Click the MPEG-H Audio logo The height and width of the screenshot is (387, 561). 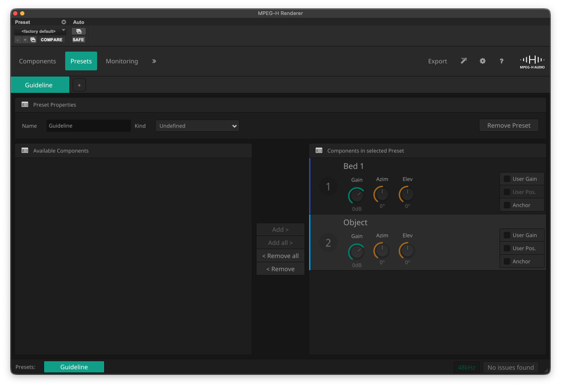532,62
